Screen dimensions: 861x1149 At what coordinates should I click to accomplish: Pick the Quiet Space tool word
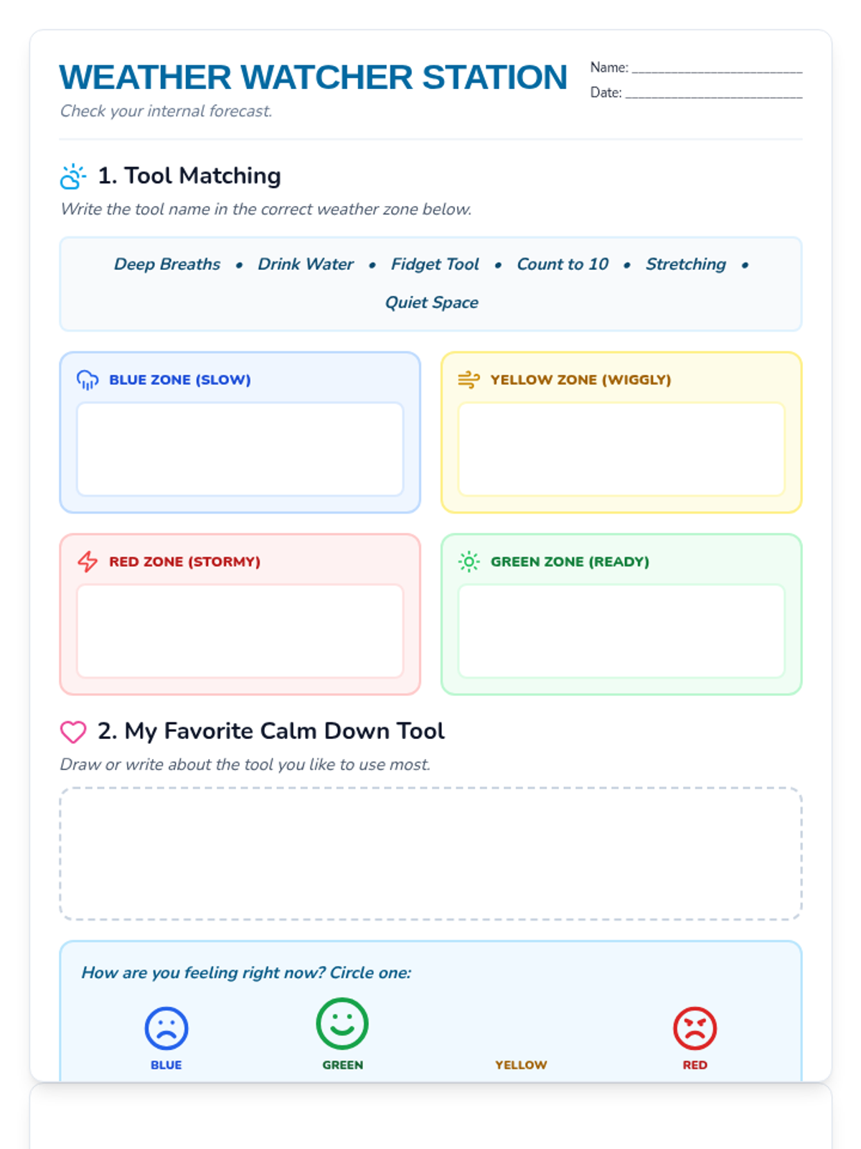tap(432, 302)
